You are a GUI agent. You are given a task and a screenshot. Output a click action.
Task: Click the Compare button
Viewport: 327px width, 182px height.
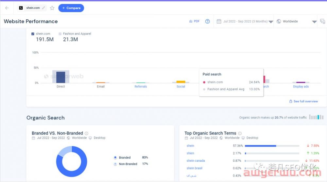(x=71, y=8)
